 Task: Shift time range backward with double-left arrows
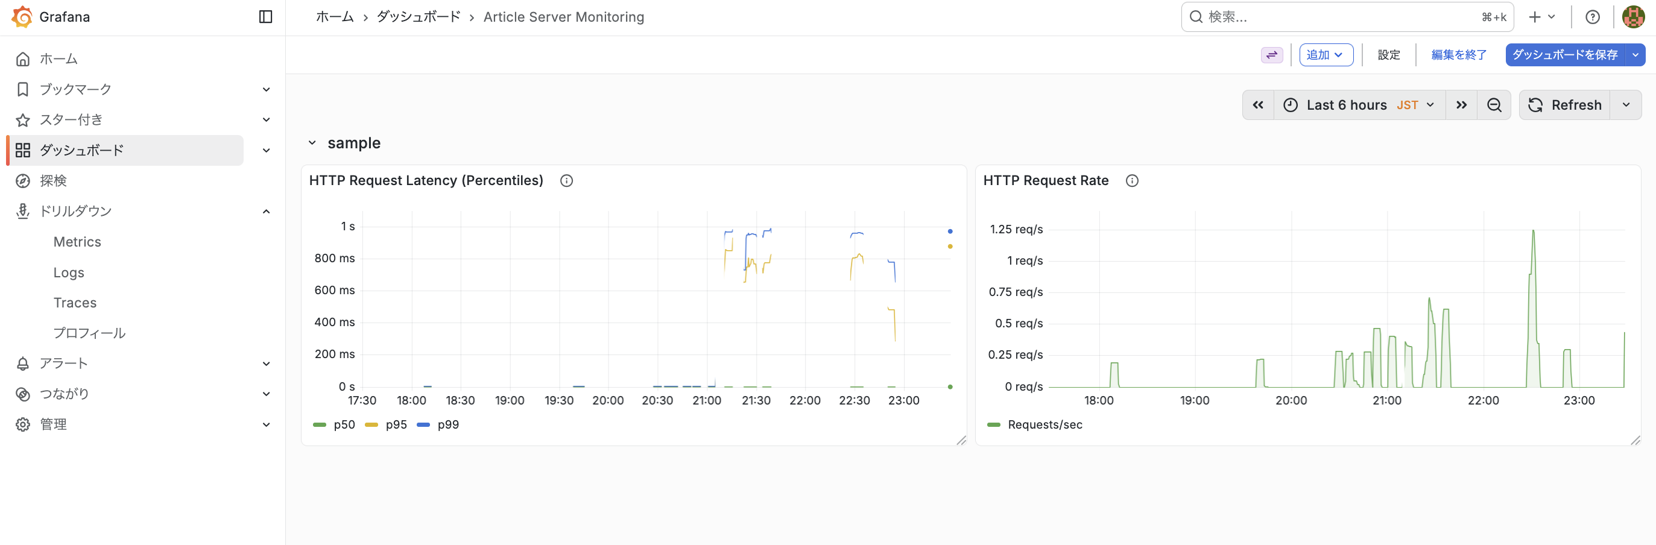tap(1258, 105)
